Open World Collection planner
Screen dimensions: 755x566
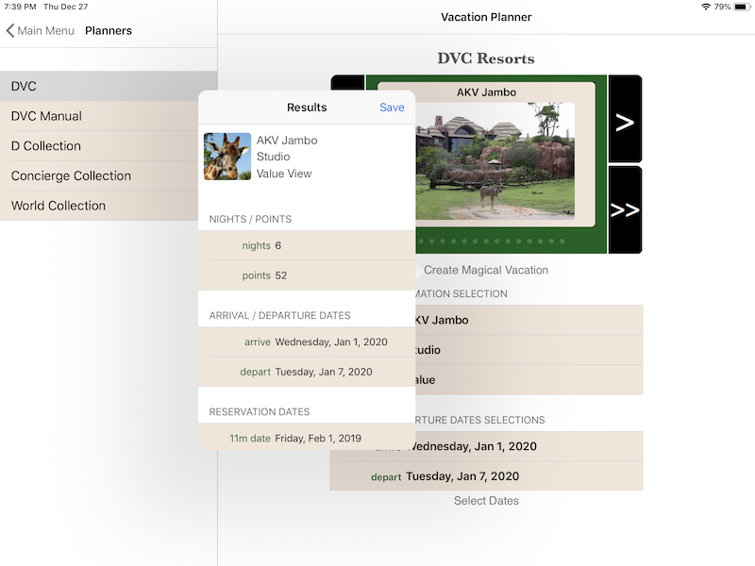coord(99,206)
